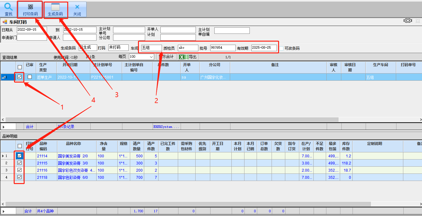Click product code link 21118

tap(42, 178)
